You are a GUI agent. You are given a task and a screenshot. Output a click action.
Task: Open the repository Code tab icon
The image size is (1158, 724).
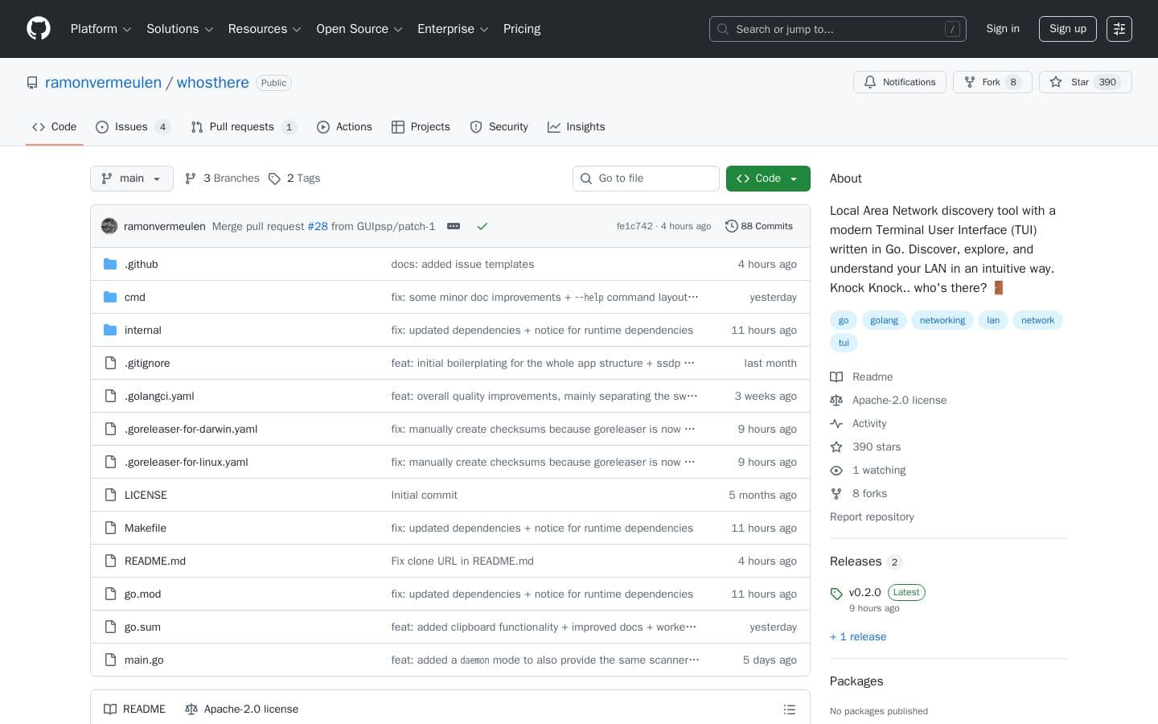[39, 126]
